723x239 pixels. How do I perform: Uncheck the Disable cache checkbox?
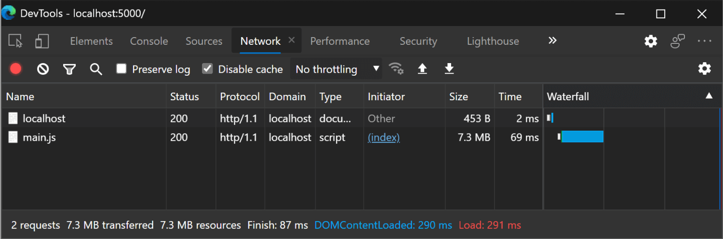(207, 69)
